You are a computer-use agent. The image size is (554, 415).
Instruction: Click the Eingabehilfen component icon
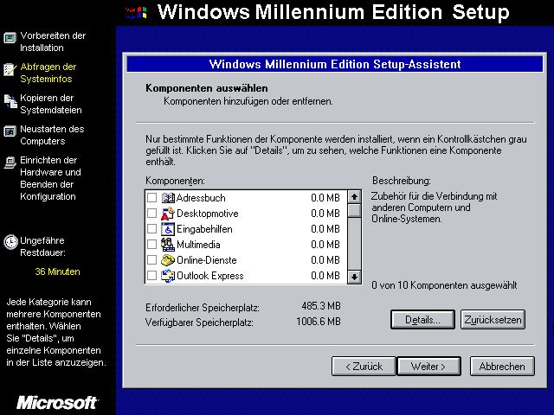pos(168,229)
